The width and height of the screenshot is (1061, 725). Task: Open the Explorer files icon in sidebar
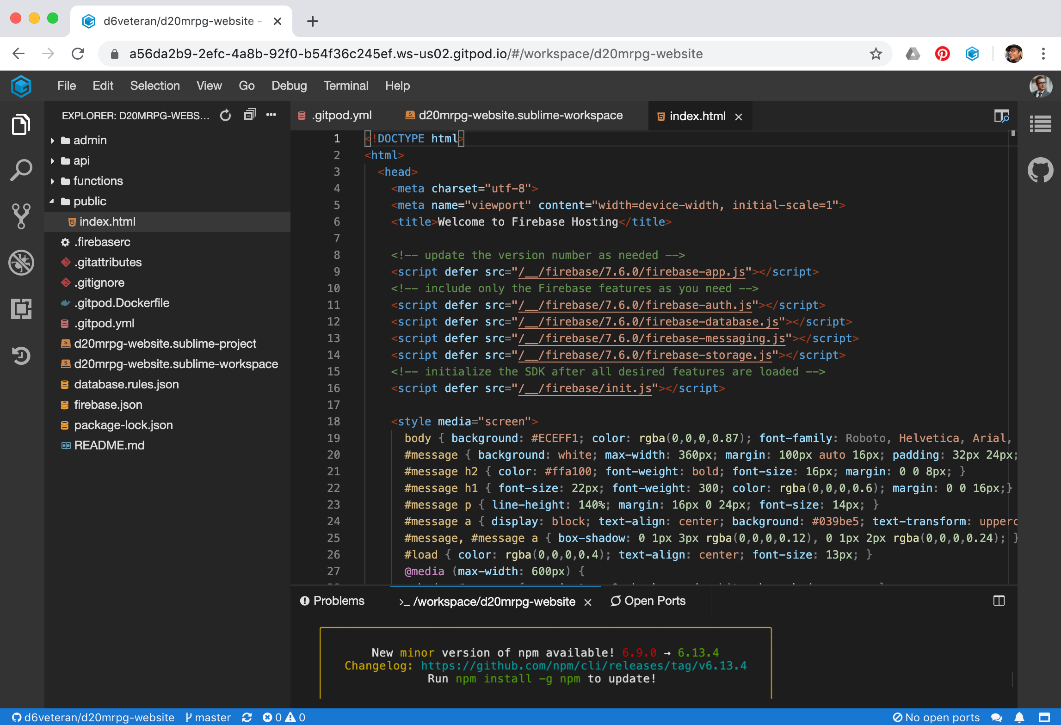coord(21,124)
